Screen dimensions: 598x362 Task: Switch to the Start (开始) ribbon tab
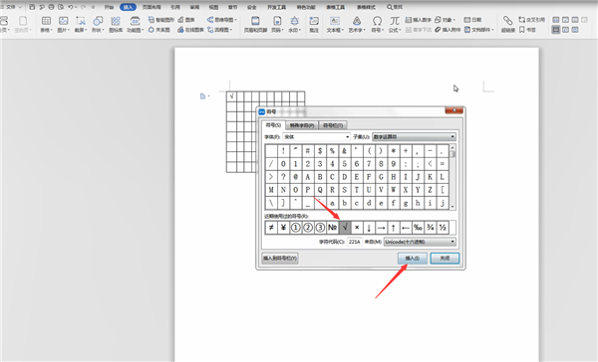(109, 7)
